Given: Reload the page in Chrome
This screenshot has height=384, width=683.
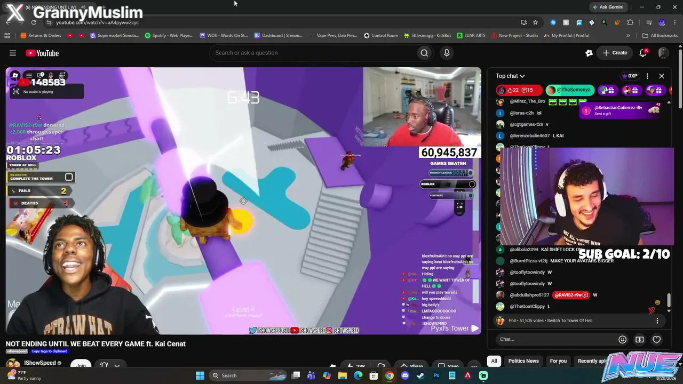Looking at the screenshot, I should click(x=34, y=22).
